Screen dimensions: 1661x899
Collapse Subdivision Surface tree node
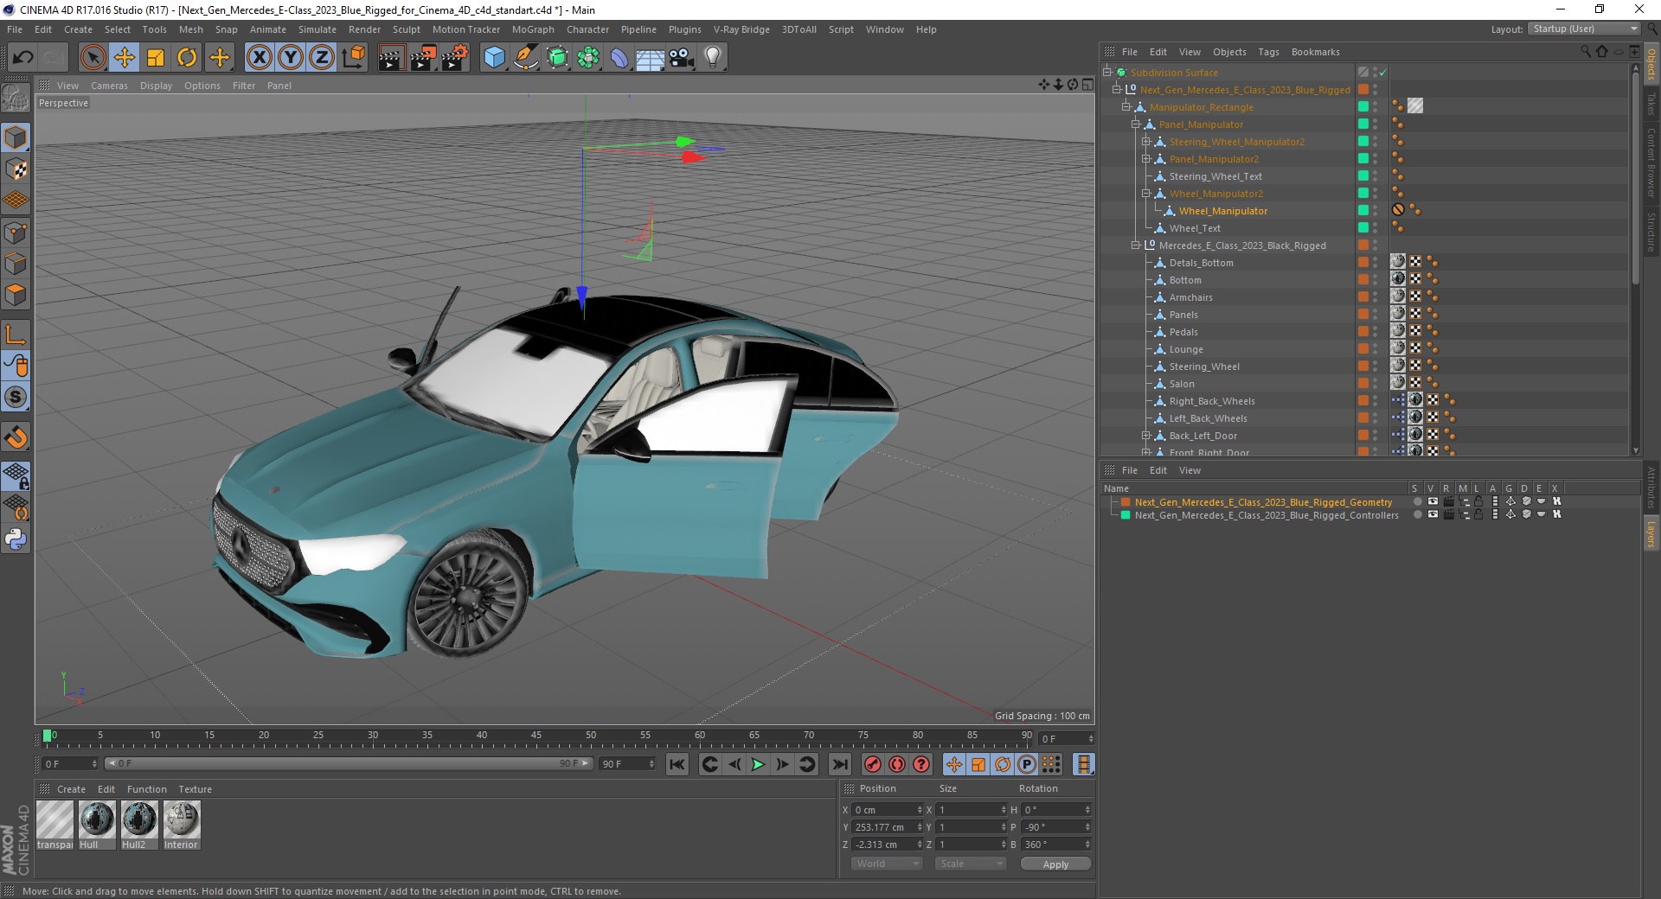pos(1106,73)
